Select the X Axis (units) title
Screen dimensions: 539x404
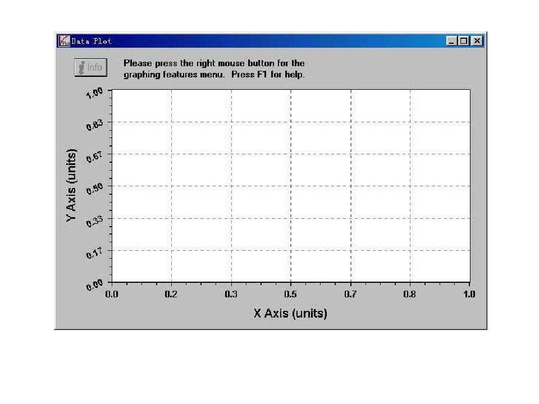coord(290,313)
